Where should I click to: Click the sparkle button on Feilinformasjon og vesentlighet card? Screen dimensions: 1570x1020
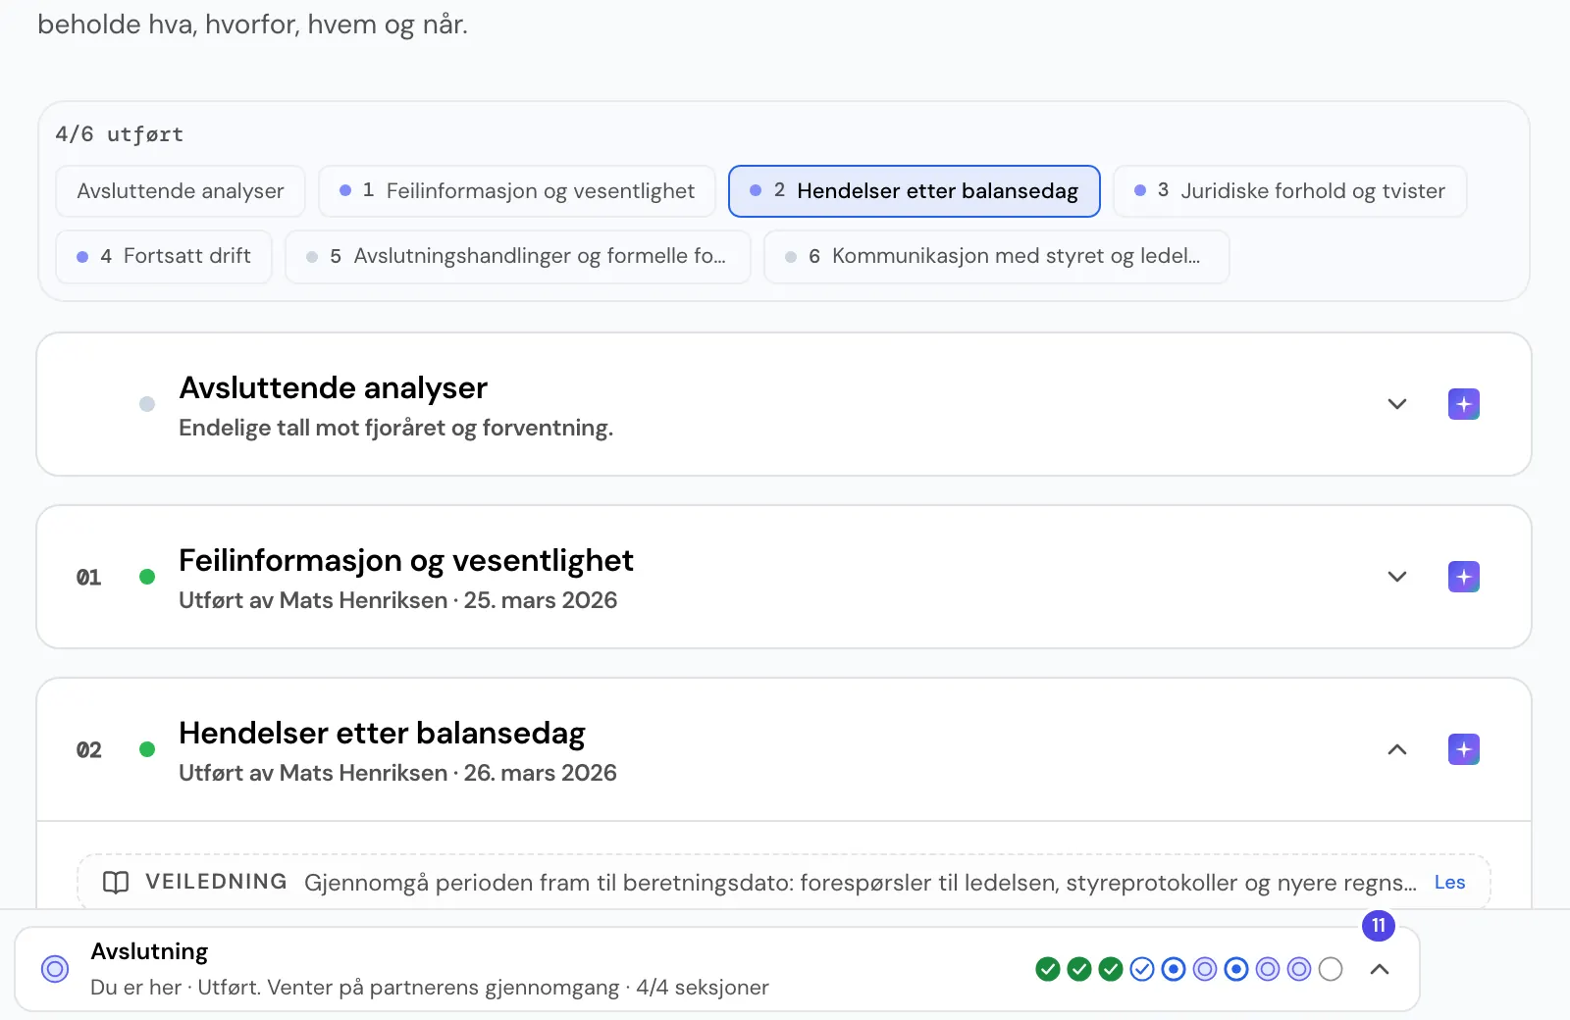click(x=1463, y=577)
